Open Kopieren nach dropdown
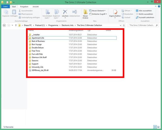The height and width of the screenshot is (130, 162). [x=56, y=14]
